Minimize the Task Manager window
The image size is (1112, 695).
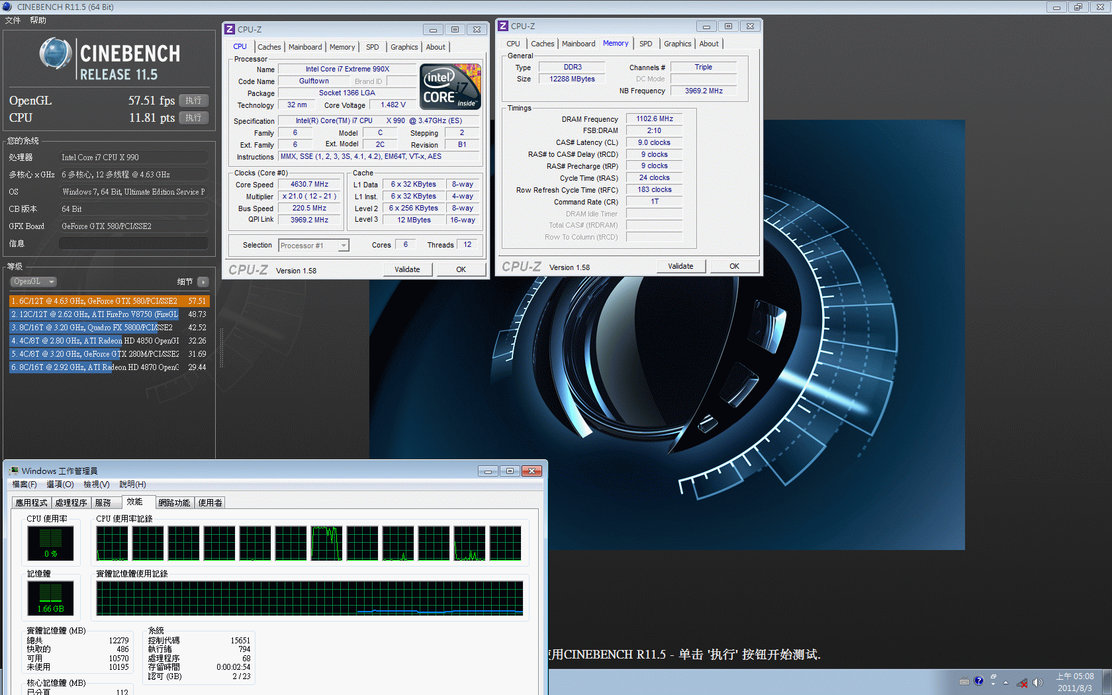[x=488, y=471]
